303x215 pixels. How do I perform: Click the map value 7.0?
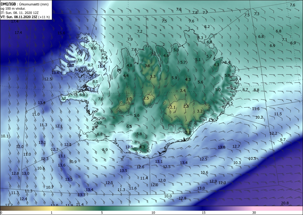[101, 99]
